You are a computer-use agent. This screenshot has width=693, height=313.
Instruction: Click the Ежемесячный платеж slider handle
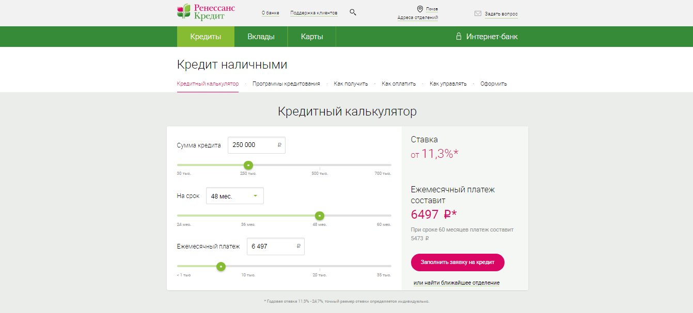[221, 267]
